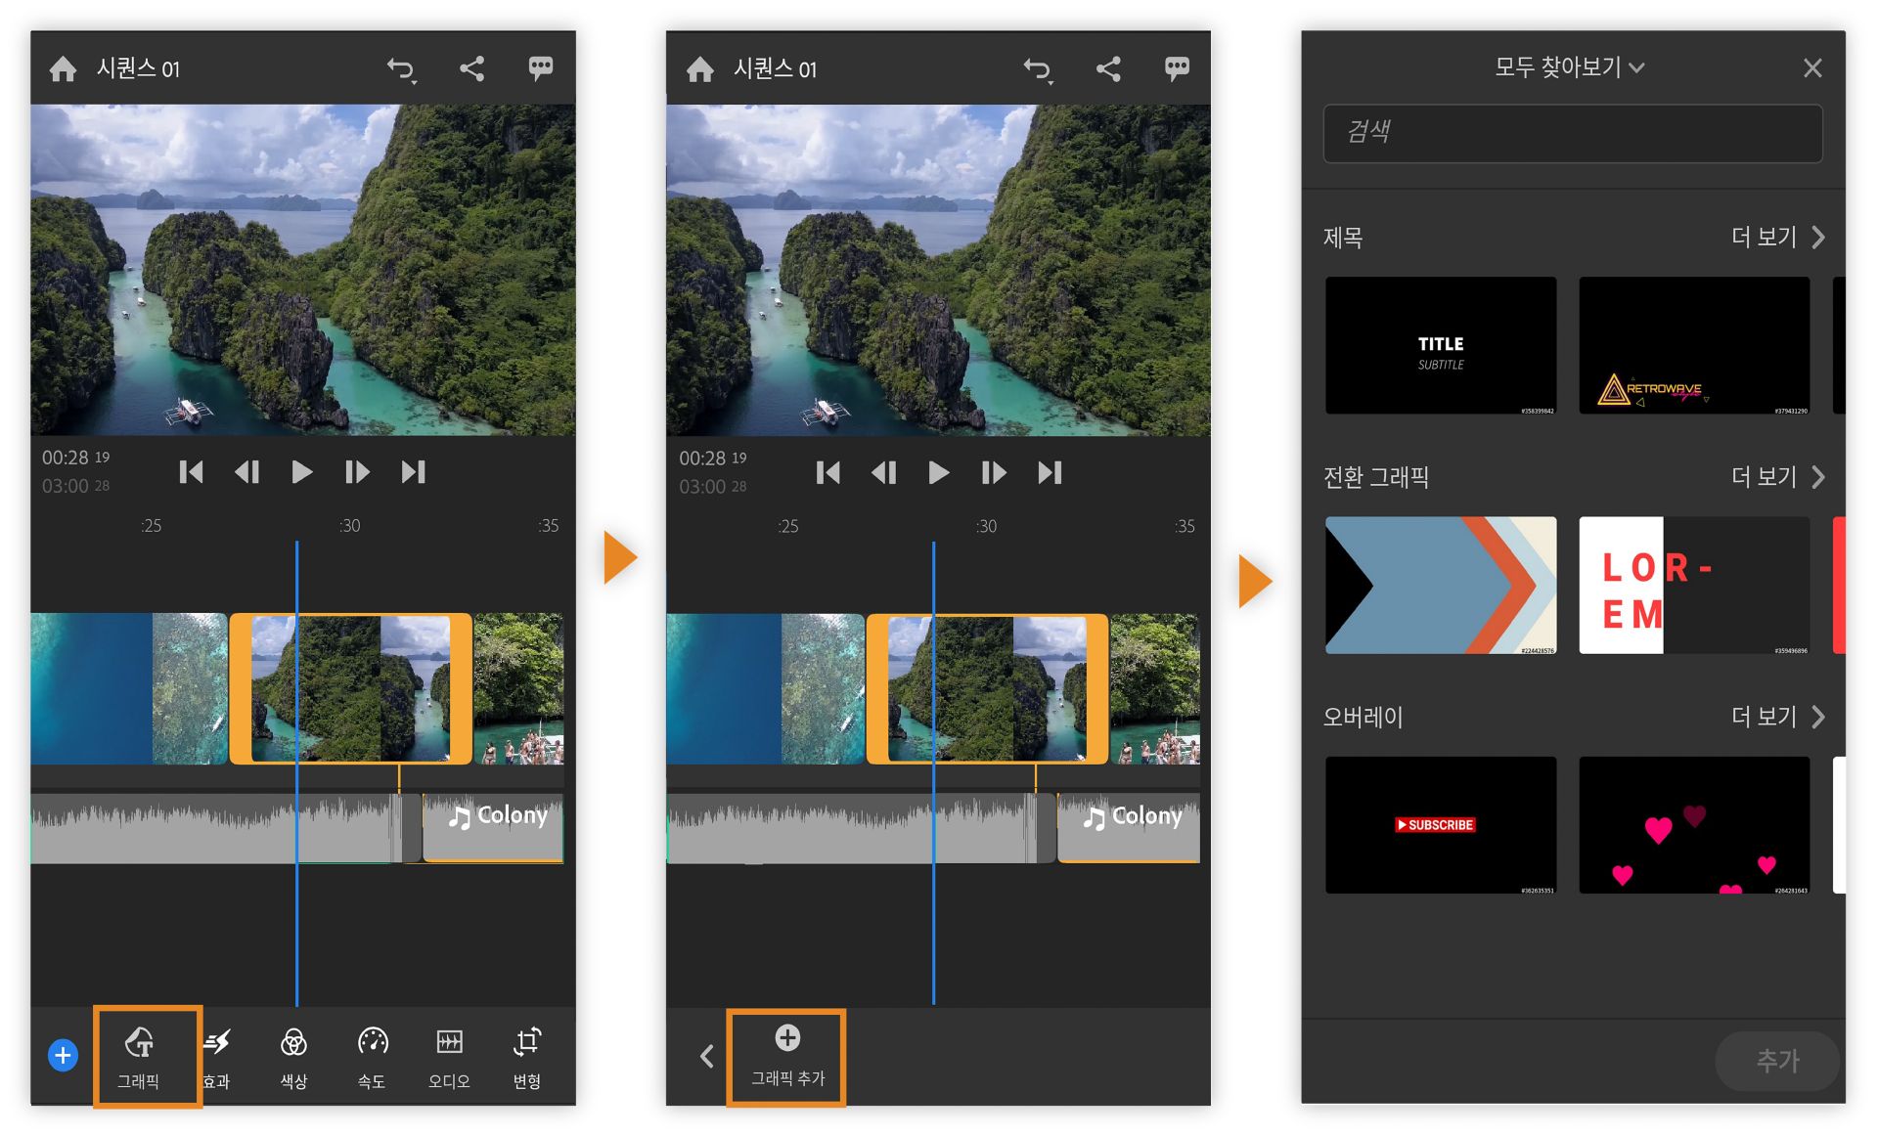
Task: Click the home icon in the middle panel
Action: tap(699, 69)
